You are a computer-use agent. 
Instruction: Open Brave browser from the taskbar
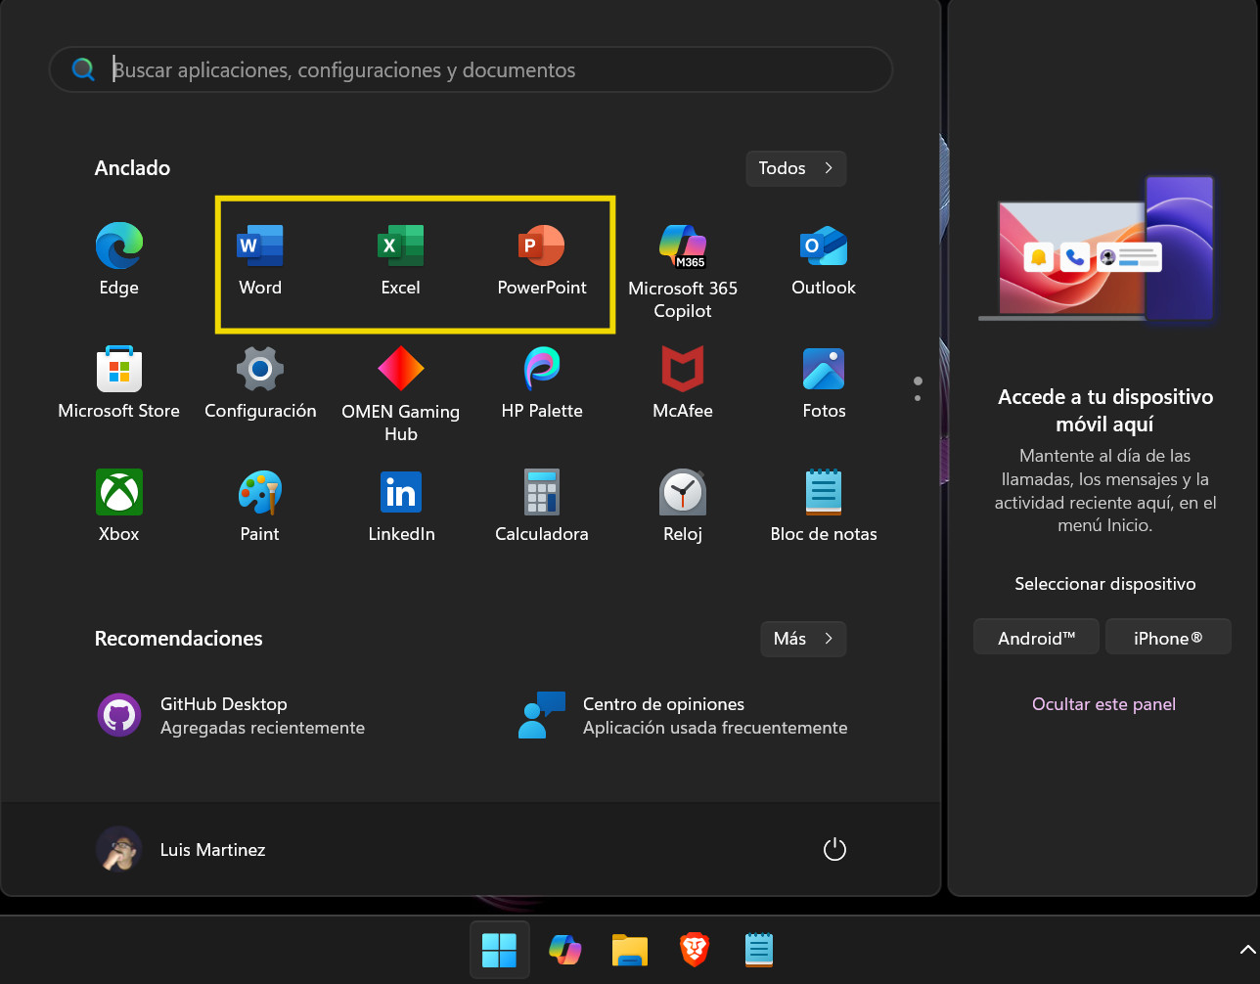coord(694,948)
